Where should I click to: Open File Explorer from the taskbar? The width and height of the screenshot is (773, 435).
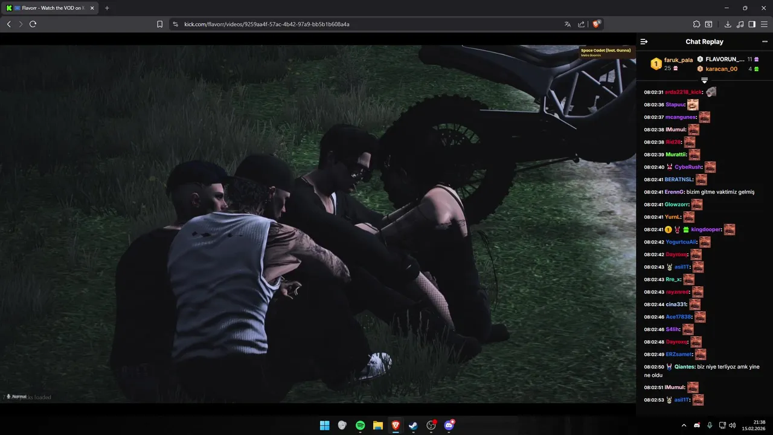(377, 425)
